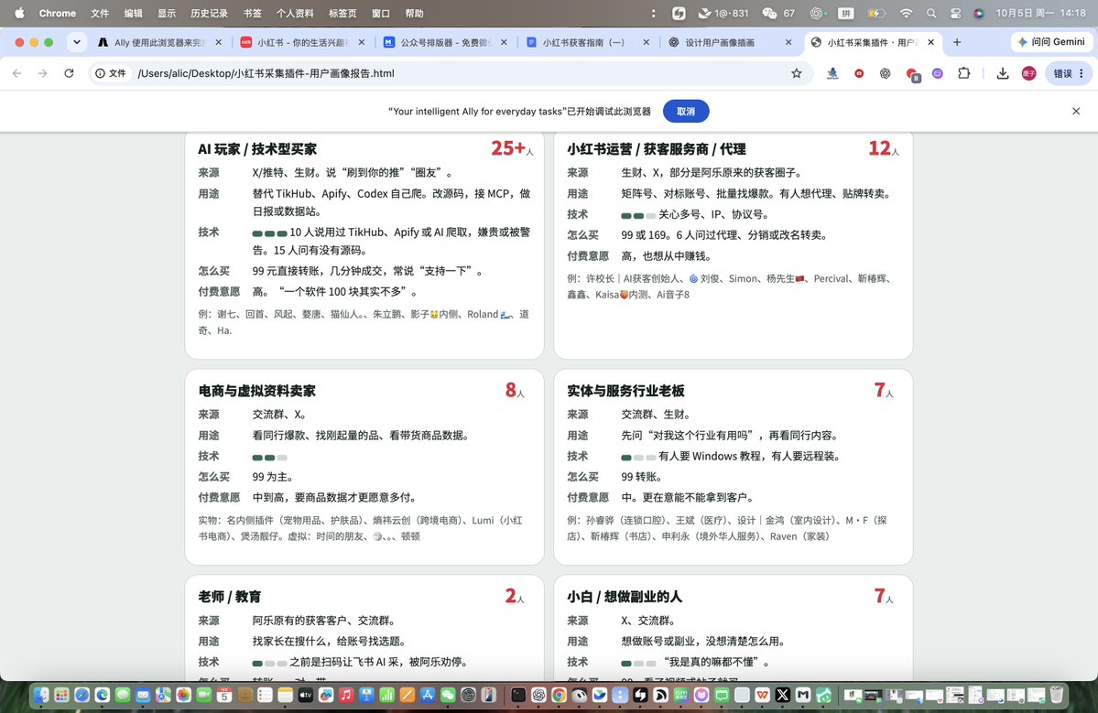
Task: Click the '12' count on the 小红书运营 card
Action: (879, 147)
